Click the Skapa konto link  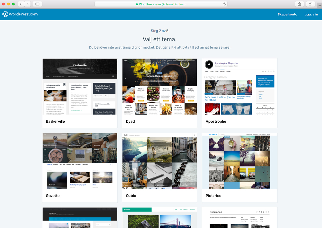(287, 14)
